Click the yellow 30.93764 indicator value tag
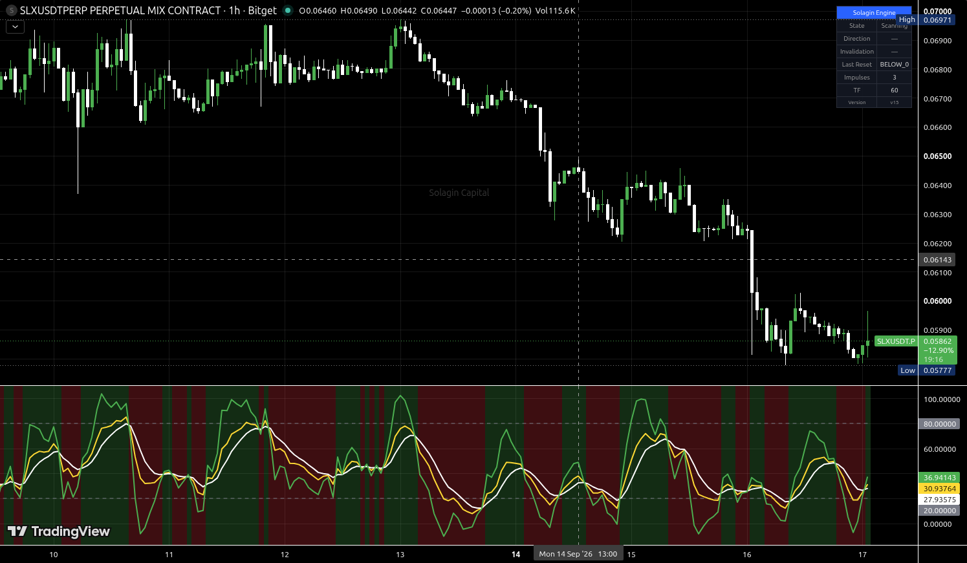Image resolution: width=967 pixels, height=563 pixels. coord(939,489)
